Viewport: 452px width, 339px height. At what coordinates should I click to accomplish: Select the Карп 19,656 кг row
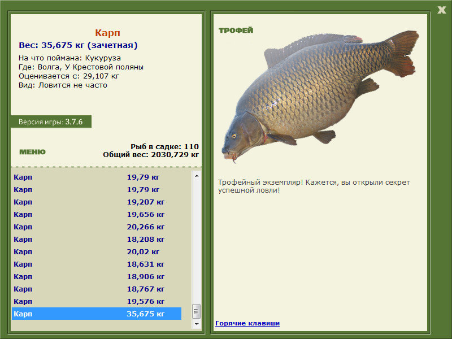[x=97, y=215]
